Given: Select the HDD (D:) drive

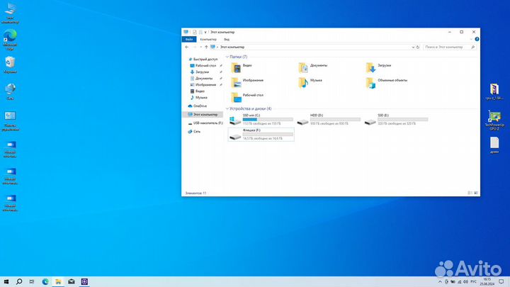Looking at the screenshot, I should click(x=329, y=120).
